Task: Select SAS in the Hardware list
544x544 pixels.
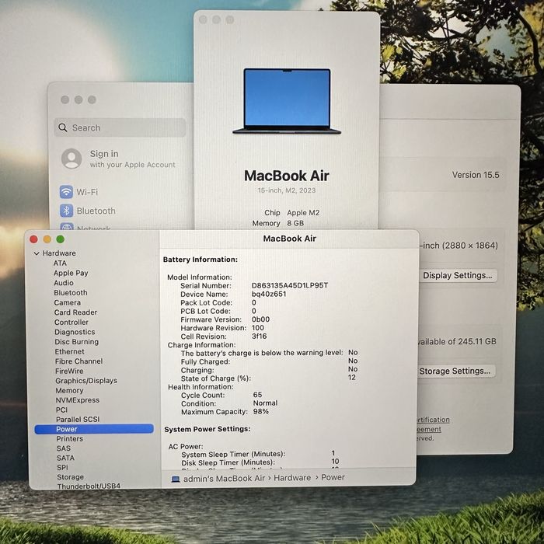Action: (x=64, y=448)
